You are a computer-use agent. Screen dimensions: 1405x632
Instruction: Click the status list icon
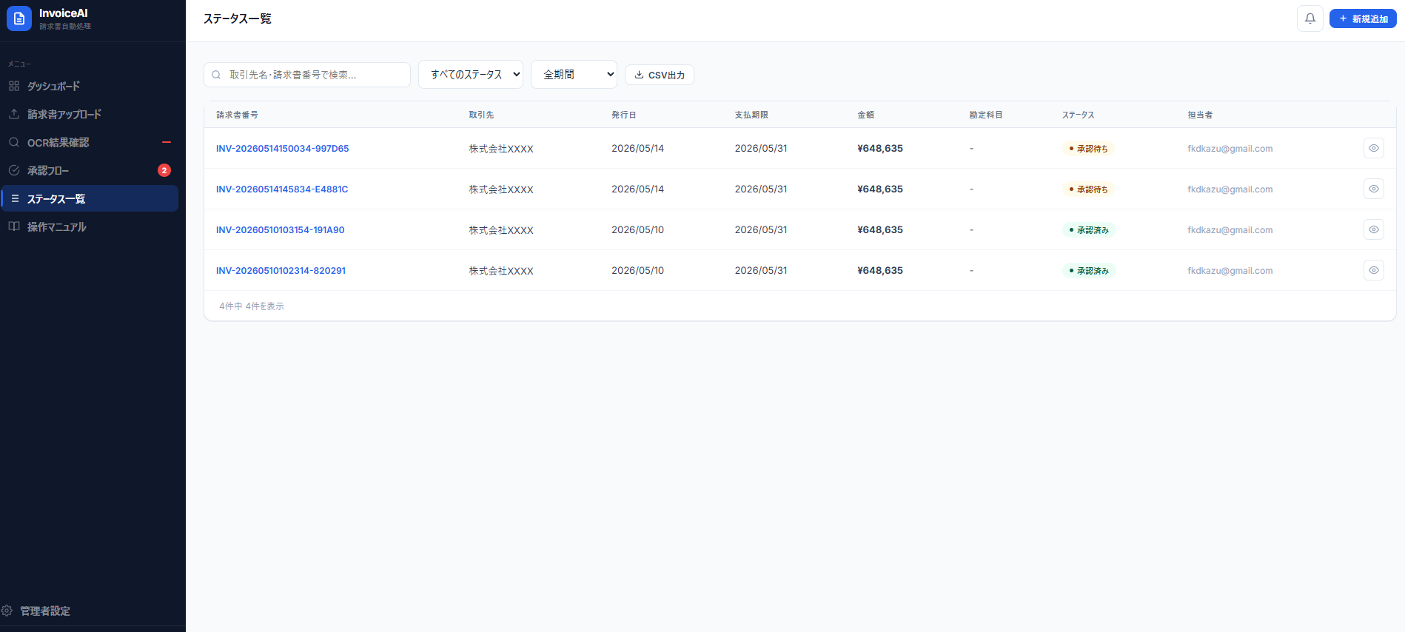point(15,198)
